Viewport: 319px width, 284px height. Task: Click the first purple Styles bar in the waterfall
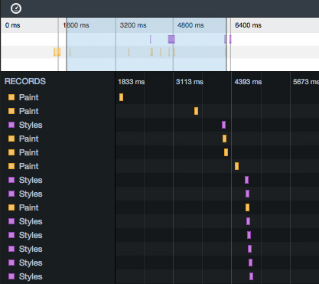click(223, 125)
